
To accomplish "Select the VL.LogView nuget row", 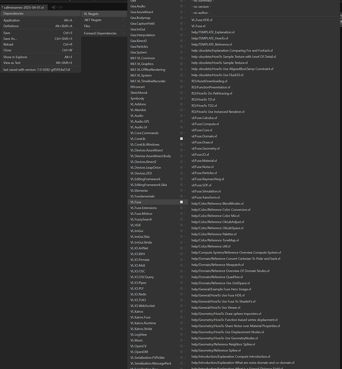I will [158, 334].
